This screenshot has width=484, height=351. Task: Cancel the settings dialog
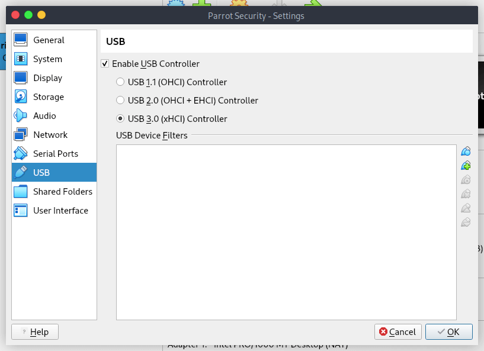pos(398,332)
